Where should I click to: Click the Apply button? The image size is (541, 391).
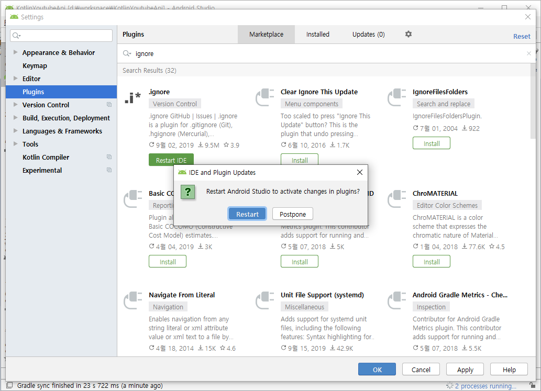point(465,370)
